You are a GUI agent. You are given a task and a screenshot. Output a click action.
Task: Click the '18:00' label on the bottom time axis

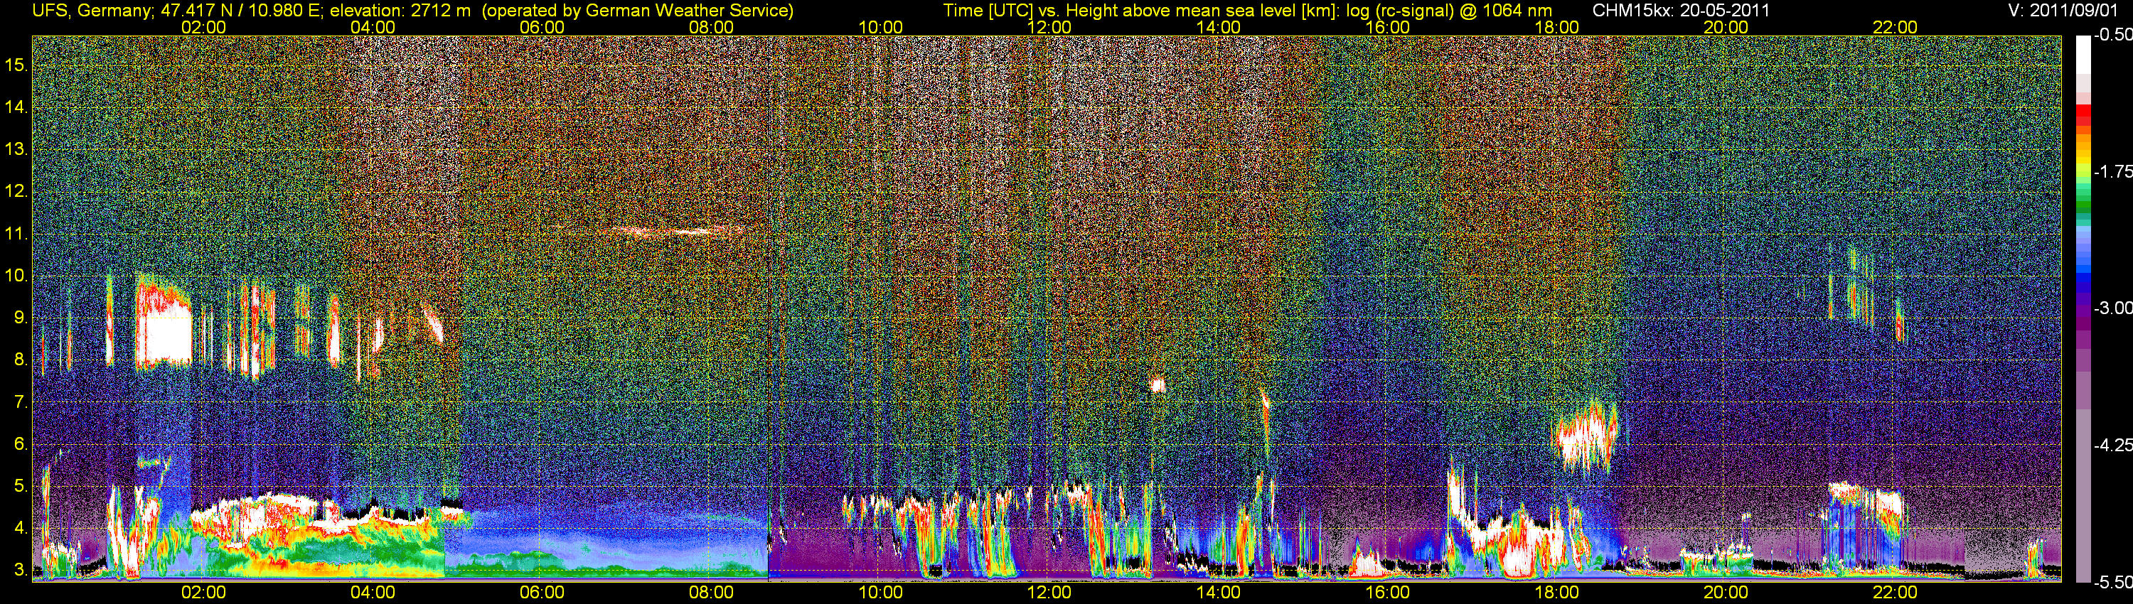1556,593
